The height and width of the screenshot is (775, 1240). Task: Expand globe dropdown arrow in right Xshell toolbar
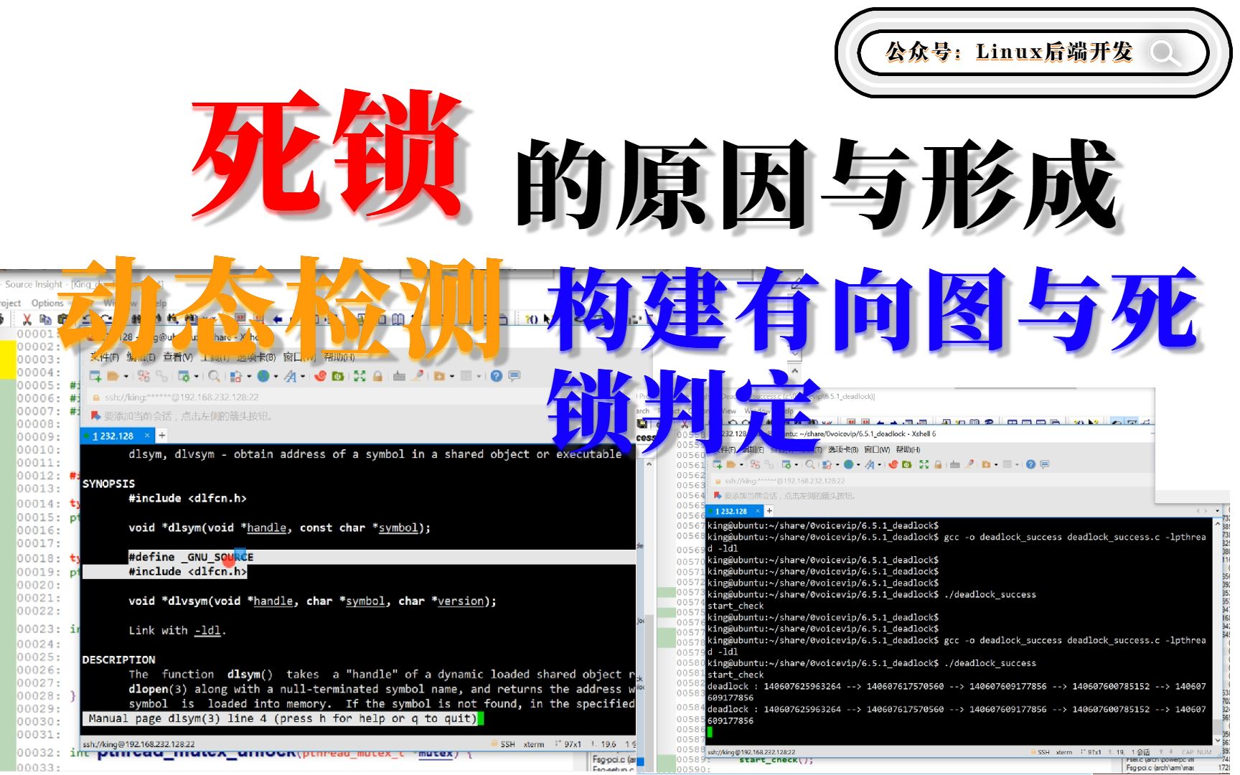[x=858, y=464]
